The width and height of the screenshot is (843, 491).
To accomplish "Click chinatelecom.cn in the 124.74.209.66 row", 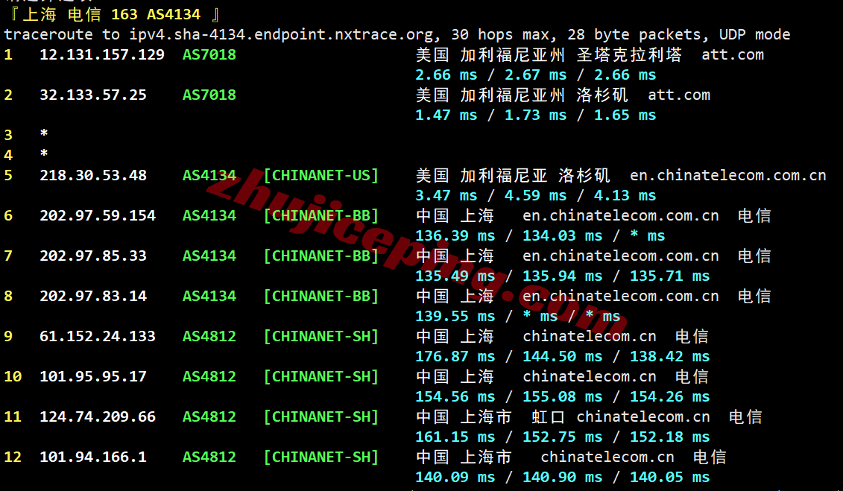I will pyautogui.click(x=643, y=417).
